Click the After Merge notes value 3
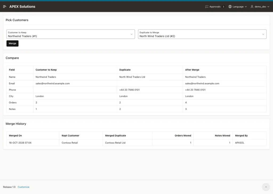The width and height of the screenshot is (273, 194). 186,109
